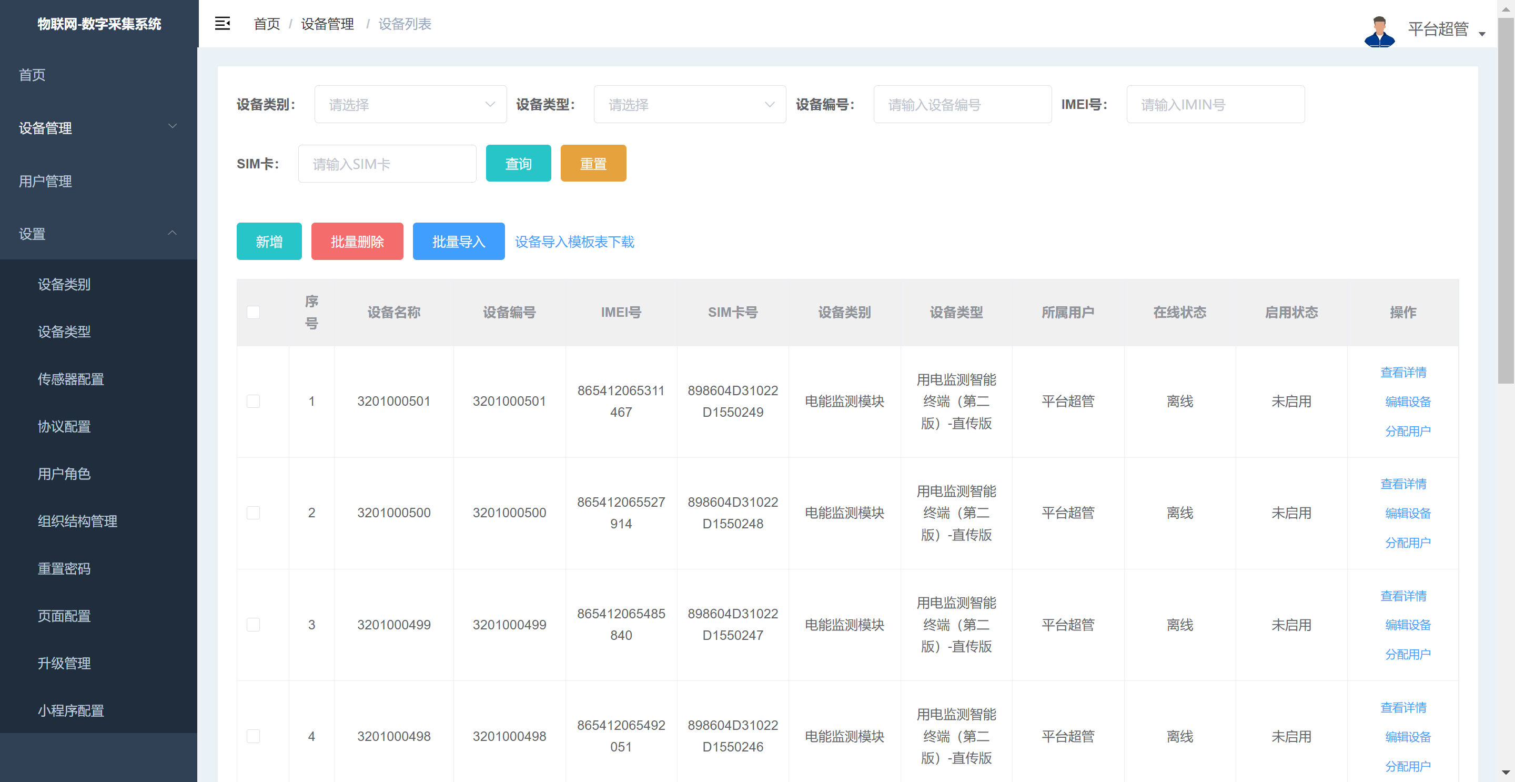Click the 重置 reset button
This screenshot has height=782, width=1515.
coord(593,163)
